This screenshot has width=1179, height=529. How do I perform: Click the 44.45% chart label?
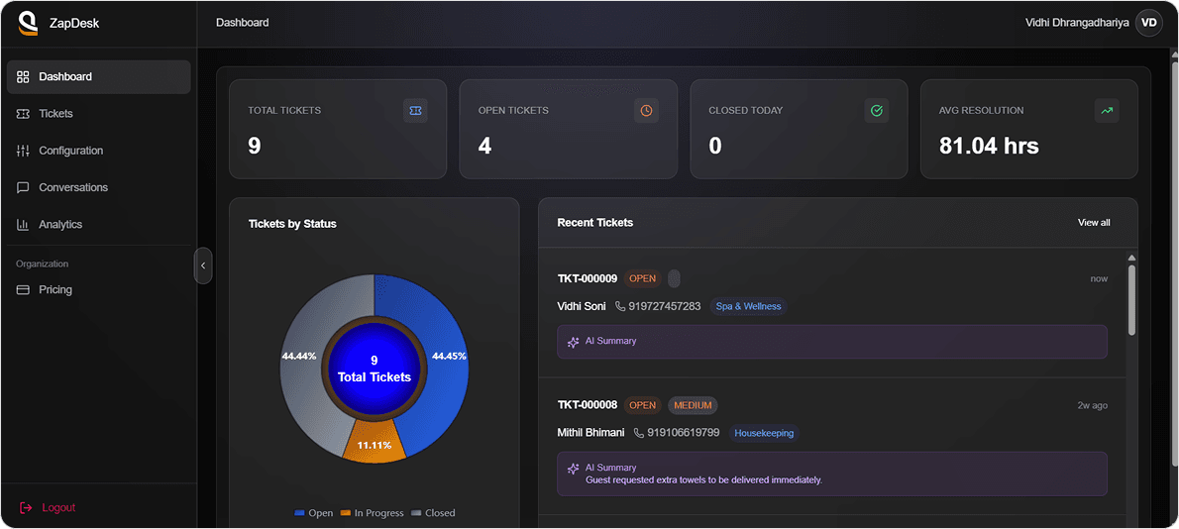(449, 357)
